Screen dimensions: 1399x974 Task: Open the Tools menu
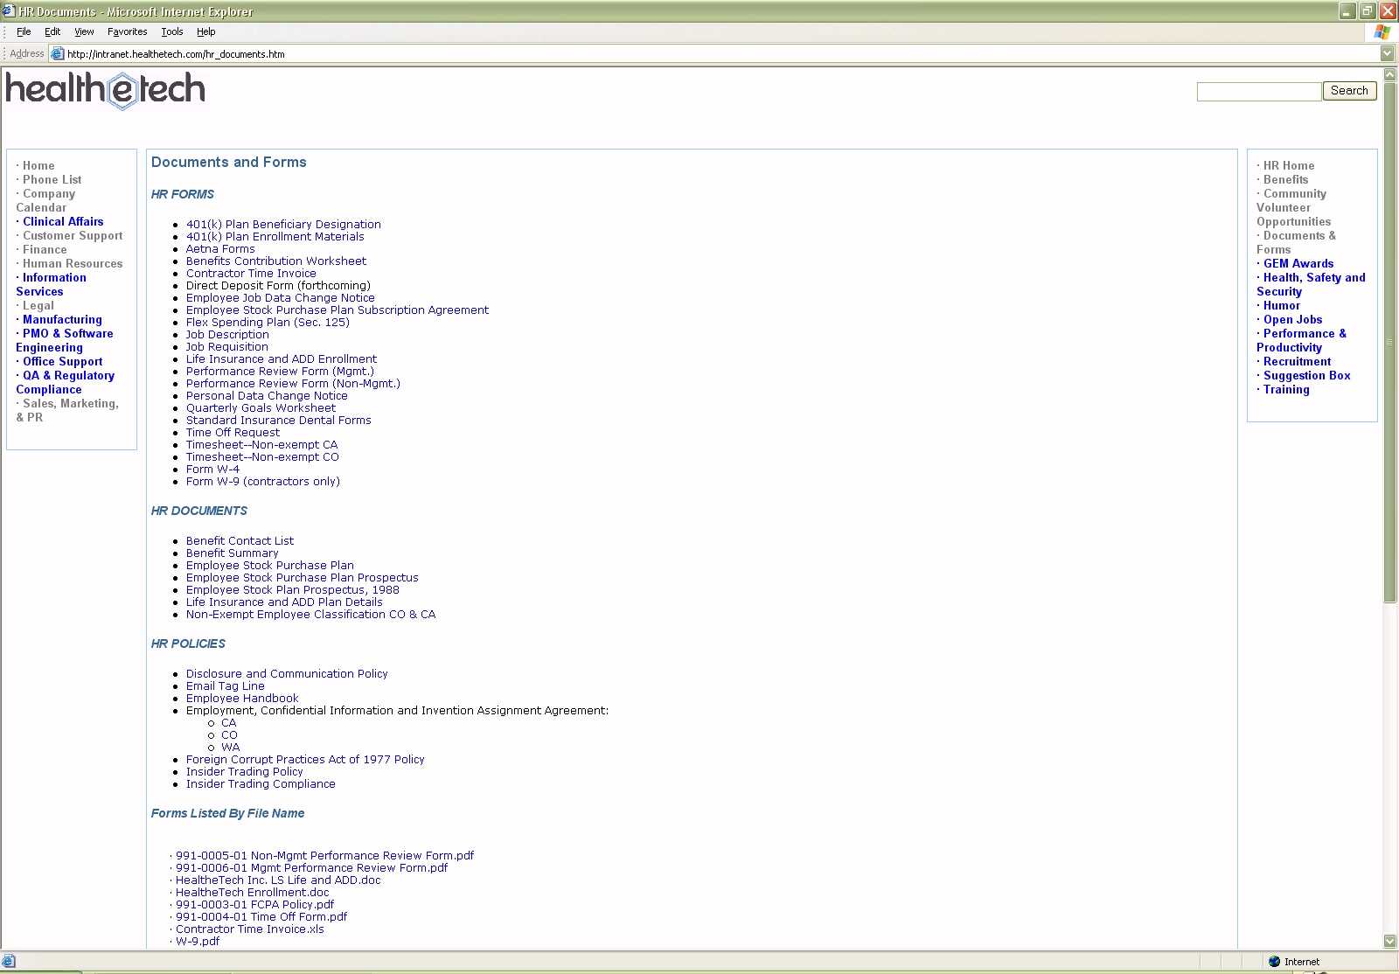[171, 31]
